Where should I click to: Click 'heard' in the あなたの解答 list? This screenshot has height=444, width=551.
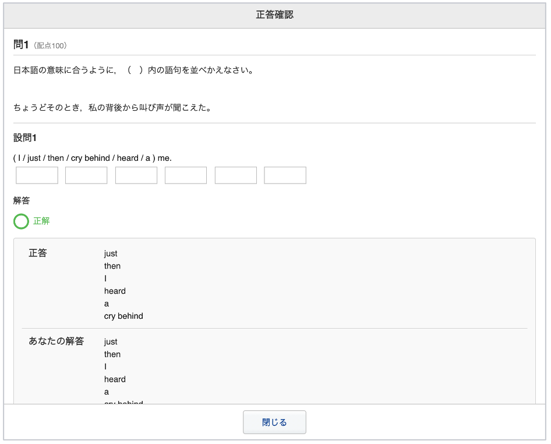click(115, 379)
